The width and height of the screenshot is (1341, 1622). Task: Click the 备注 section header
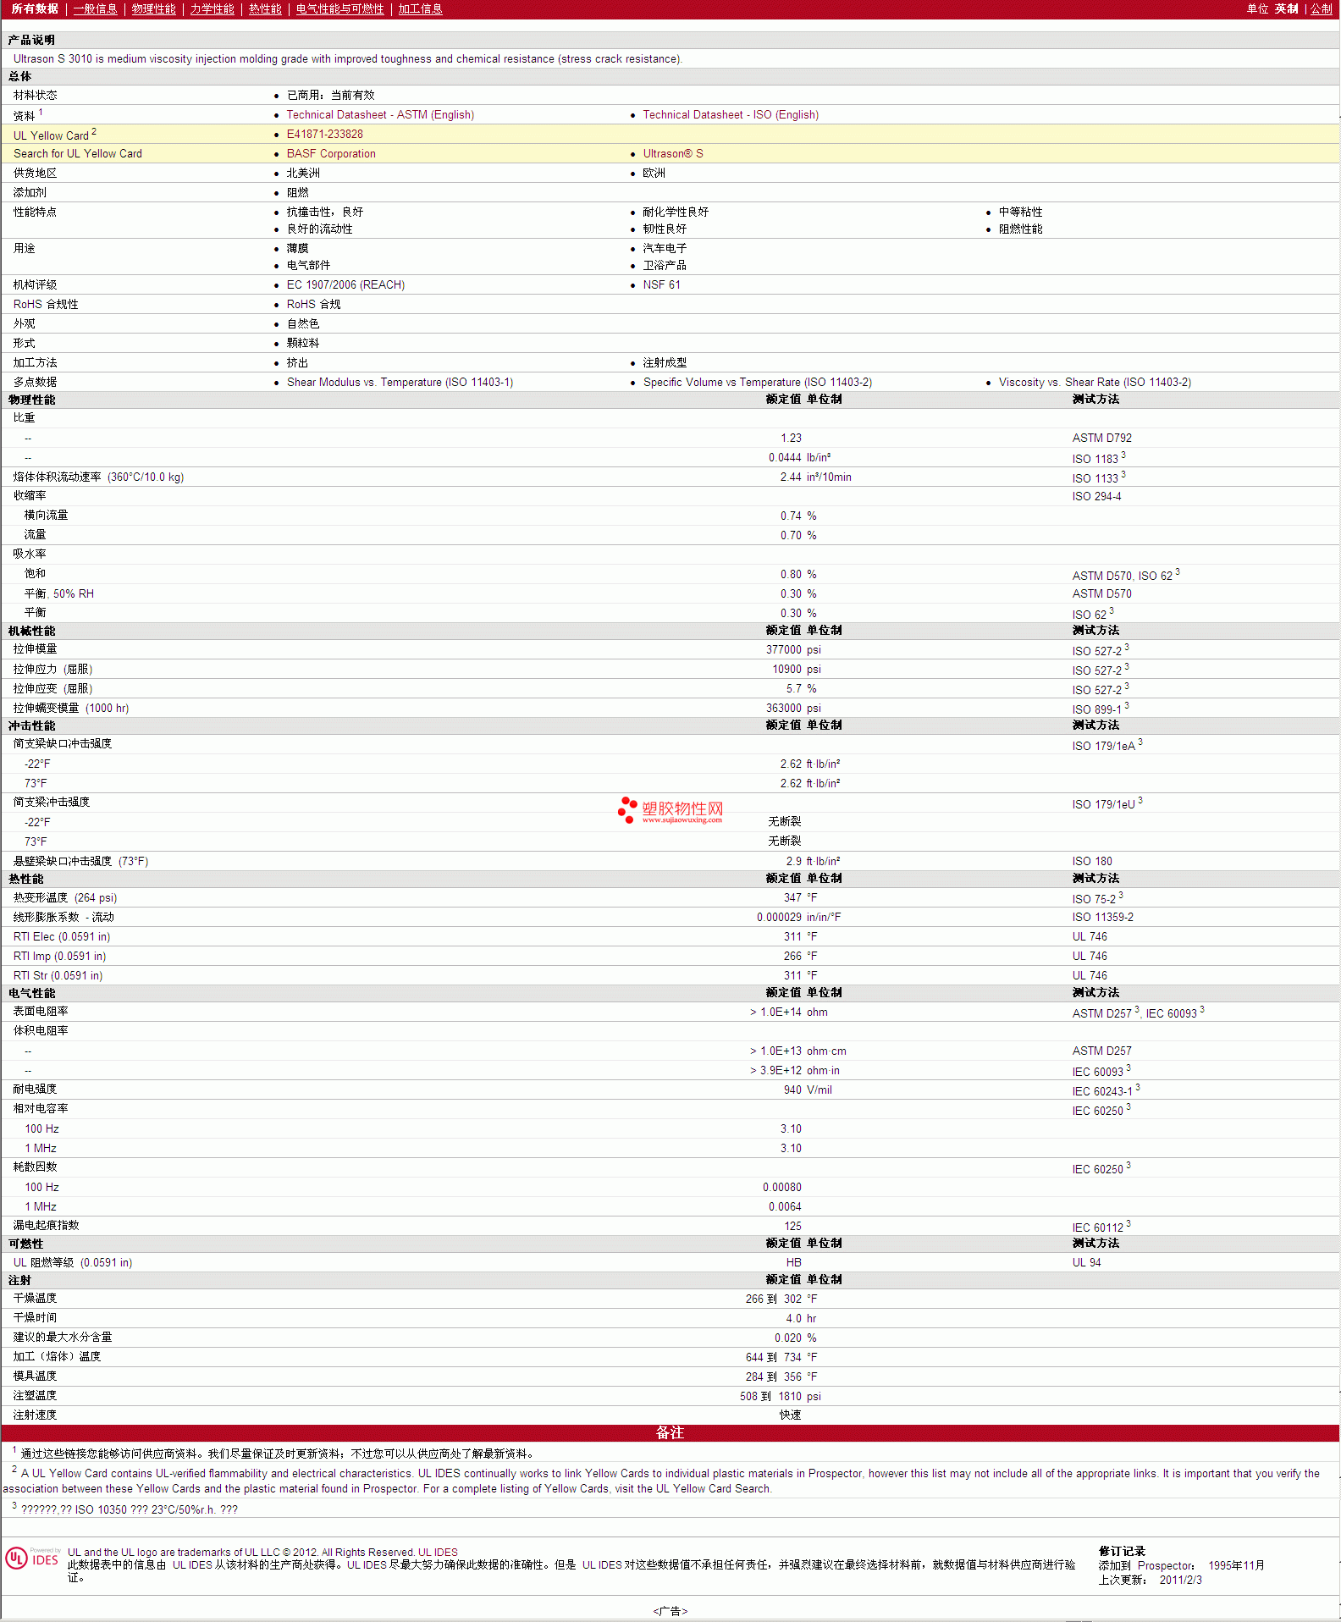coord(670,1432)
